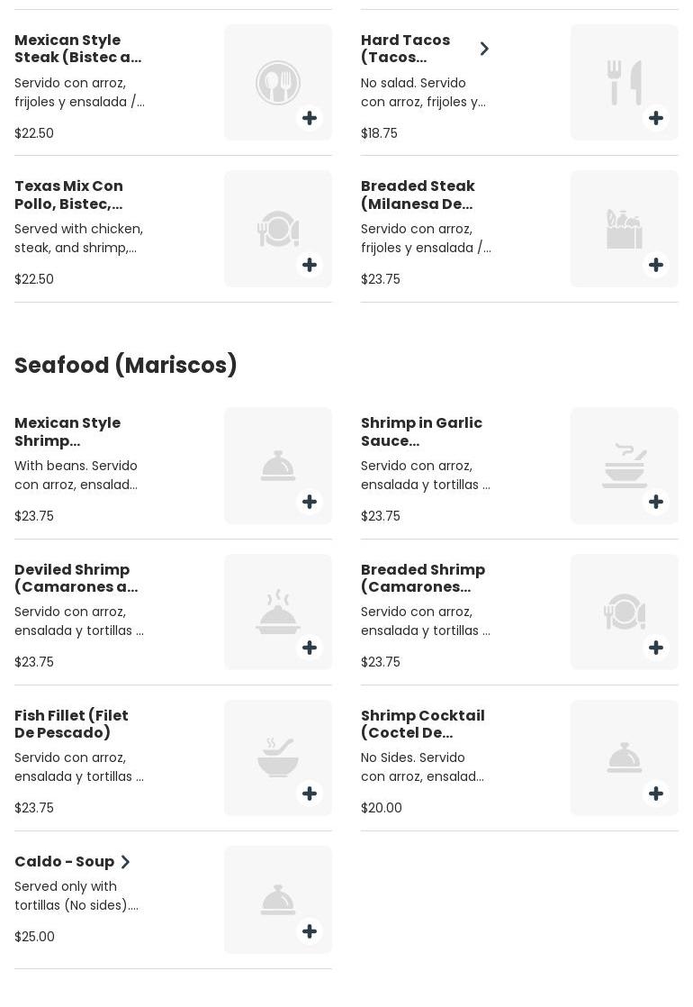Add Texas Mix Con Pollo plus button
Screen dimensions: 693x1007
click(x=310, y=265)
